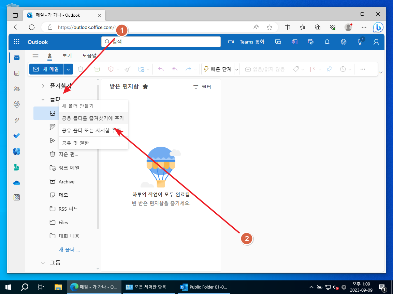Open the To Do checkmark app
393x294 pixels.
(17, 135)
